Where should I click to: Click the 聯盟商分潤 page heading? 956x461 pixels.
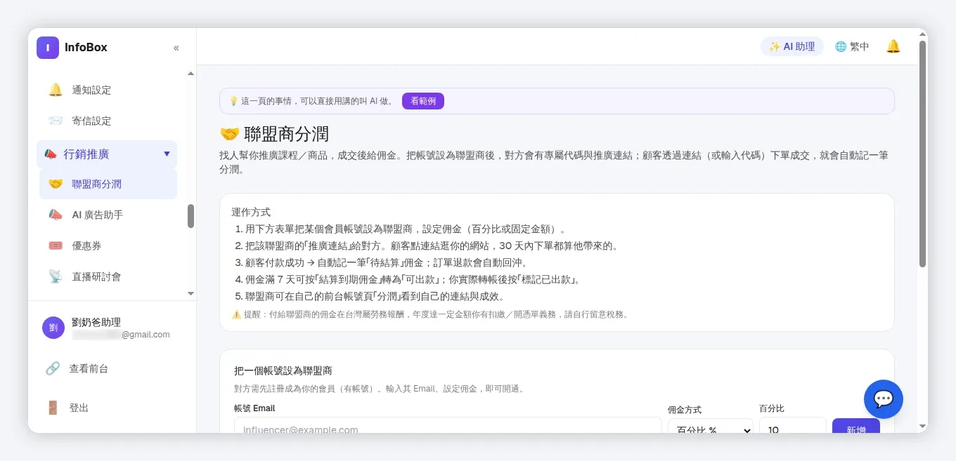pyautogui.click(x=274, y=134)
